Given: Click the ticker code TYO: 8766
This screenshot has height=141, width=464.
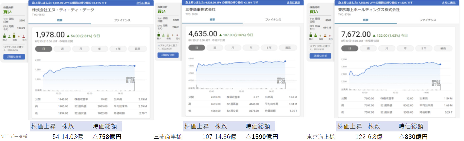Looking at the screenshot, I should 344,15.
